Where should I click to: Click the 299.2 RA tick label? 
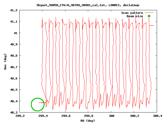tap(20, 116)
